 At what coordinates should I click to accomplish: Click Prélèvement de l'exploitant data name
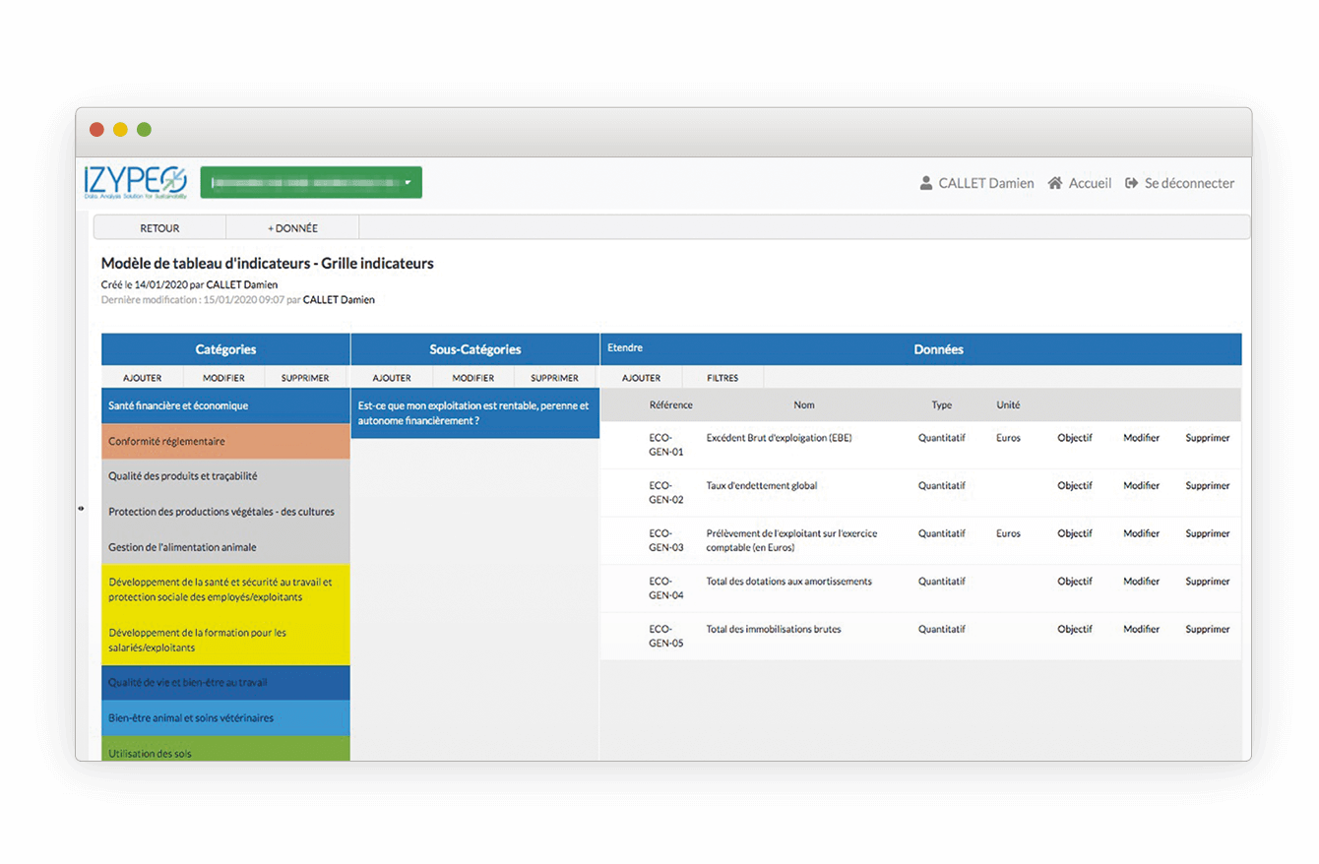tap(791, 540)
